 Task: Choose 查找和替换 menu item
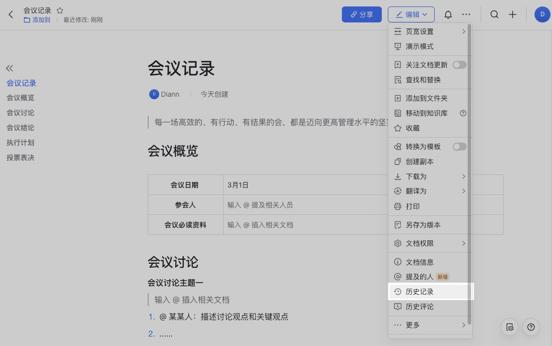(423, 80)
